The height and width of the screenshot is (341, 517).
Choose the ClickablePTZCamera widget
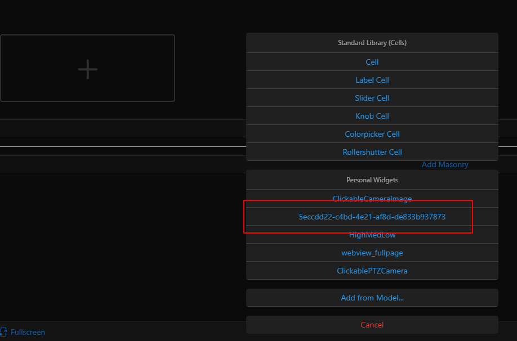click(x=372, y=271)
